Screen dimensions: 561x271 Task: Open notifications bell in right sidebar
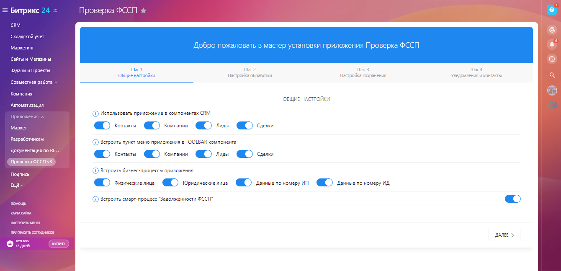point(552,44)
